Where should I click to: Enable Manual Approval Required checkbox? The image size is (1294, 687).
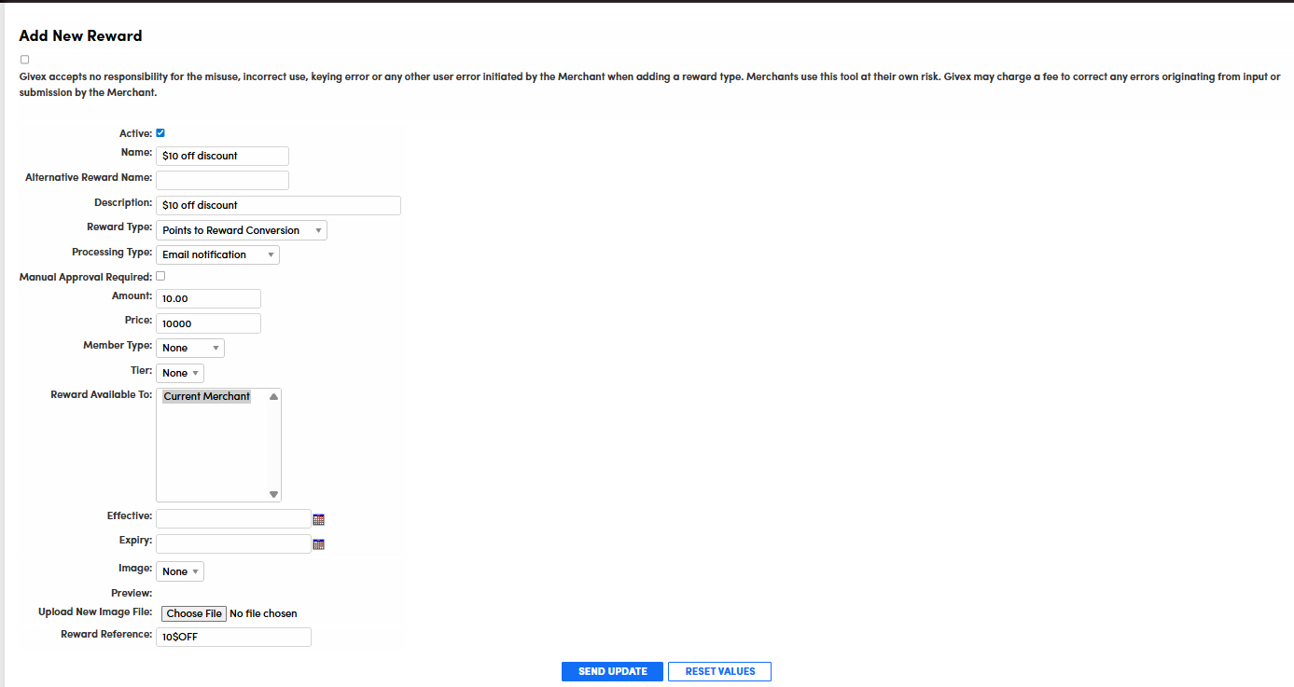[160, 276]
